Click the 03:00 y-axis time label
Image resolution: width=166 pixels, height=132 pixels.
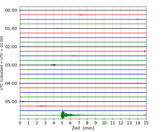[x=11, y=65]
